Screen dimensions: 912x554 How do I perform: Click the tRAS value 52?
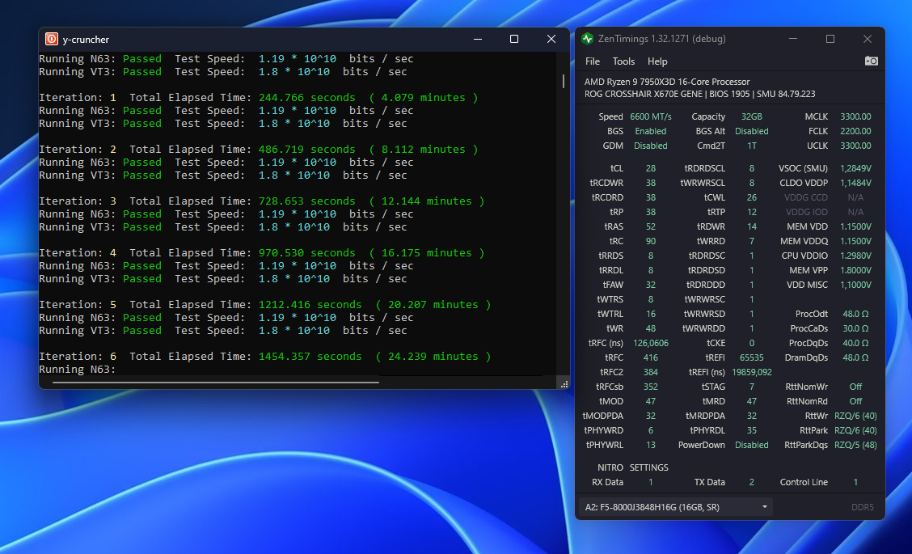650,226
